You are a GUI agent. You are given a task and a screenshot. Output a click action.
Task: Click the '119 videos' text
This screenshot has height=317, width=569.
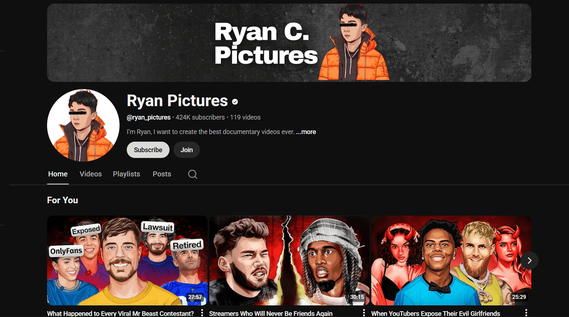click(245, 117)
